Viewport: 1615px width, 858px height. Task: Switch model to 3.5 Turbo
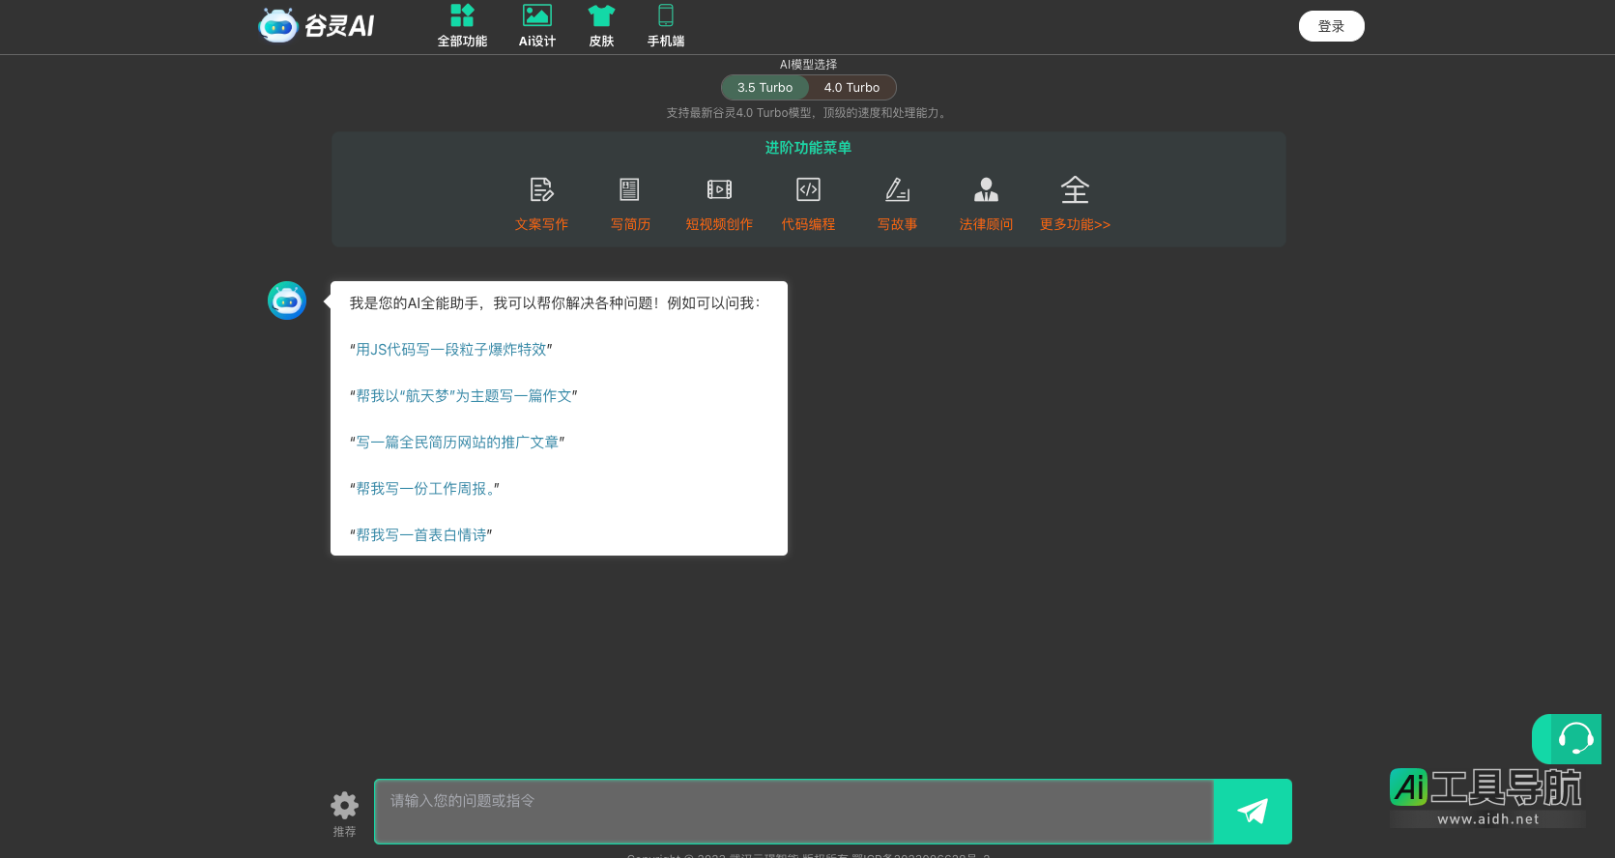coord(764,88)
